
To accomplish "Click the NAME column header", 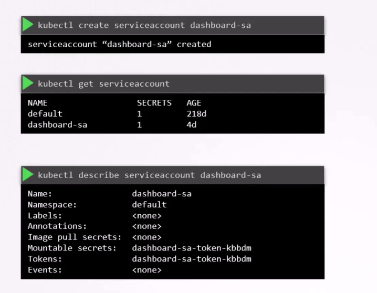I will tap(37, 103).
